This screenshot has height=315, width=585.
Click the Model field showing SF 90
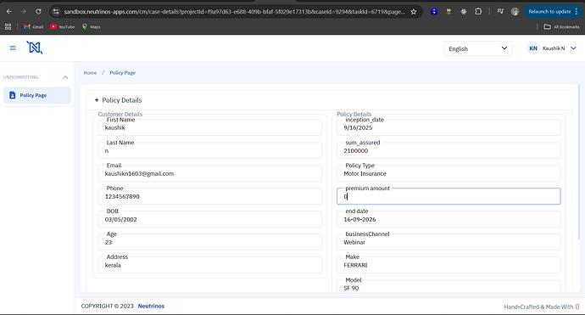click(x=448, y=286)
